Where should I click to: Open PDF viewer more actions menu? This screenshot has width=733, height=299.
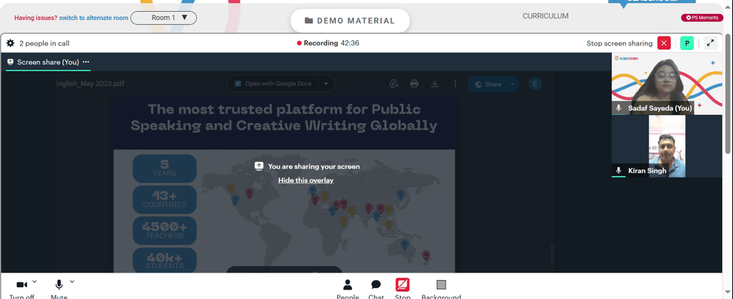[x=455, y=84]
